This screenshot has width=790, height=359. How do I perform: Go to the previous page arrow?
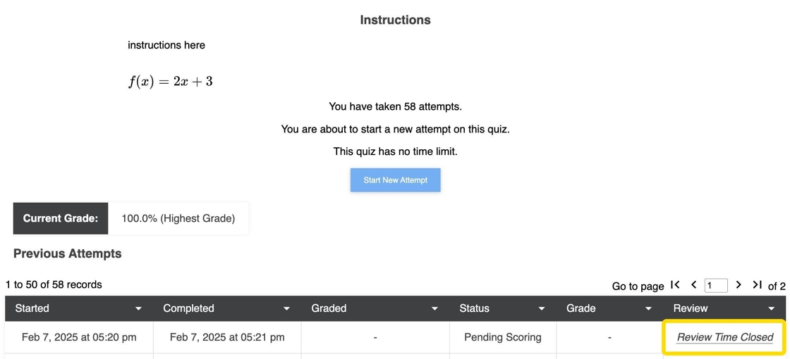point(693,285)
